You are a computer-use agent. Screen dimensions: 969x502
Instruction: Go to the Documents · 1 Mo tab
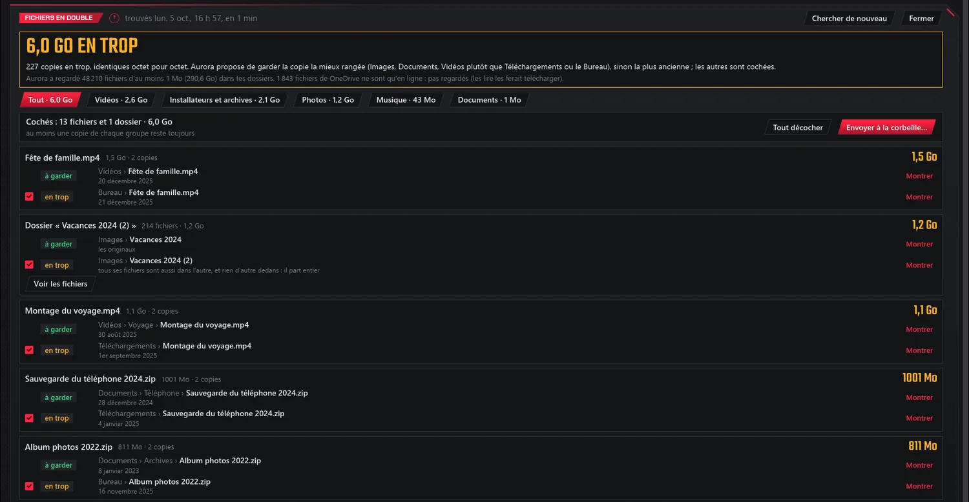pos(489,100)
